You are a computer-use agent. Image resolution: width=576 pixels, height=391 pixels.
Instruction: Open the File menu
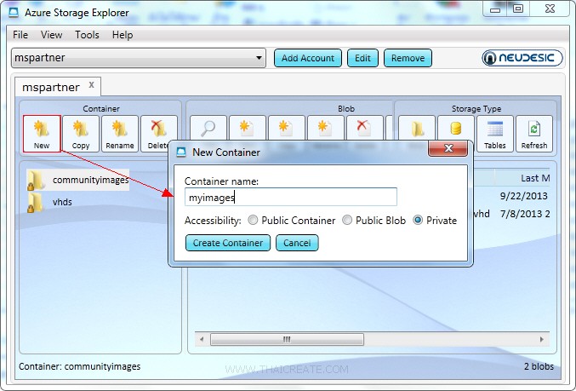[20, 35]
